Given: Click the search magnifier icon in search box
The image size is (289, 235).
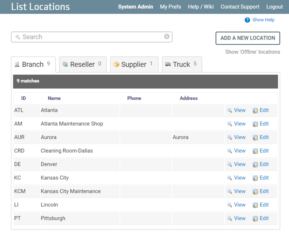Looking at the screenshot, I should click(18, 37).
